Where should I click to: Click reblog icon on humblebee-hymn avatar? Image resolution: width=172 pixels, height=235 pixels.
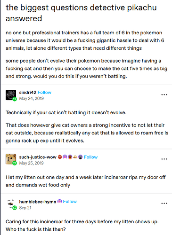(15, 208)
